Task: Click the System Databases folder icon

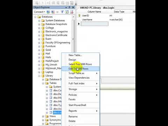Action: pyautogui.click(x=43, y=21)
